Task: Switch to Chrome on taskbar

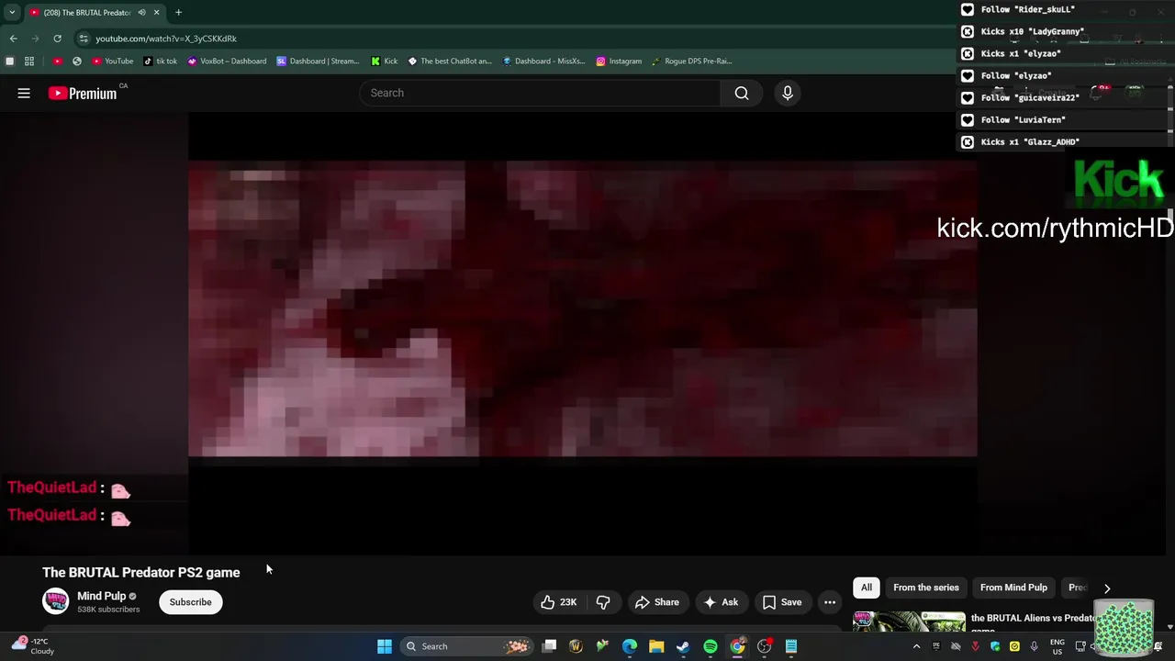Action: point(737,646)
